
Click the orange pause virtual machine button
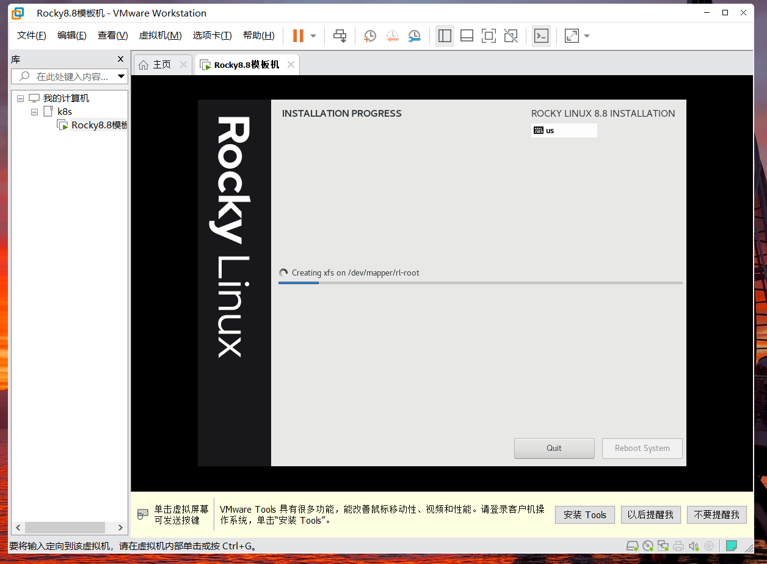coord(298,35)
